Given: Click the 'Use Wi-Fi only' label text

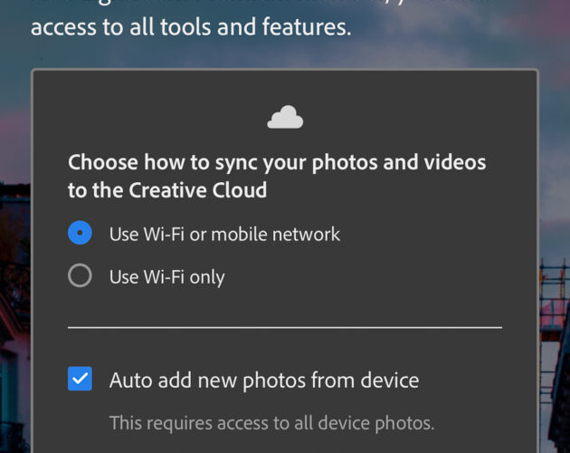Looking at the screenshot, I should pos(166,277).
